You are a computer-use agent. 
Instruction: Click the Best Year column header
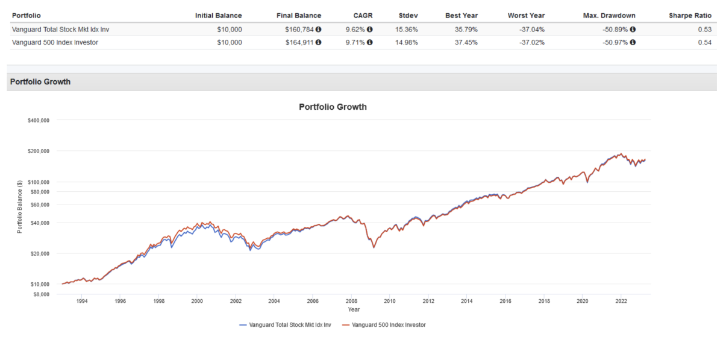click(x=462, y=16)
